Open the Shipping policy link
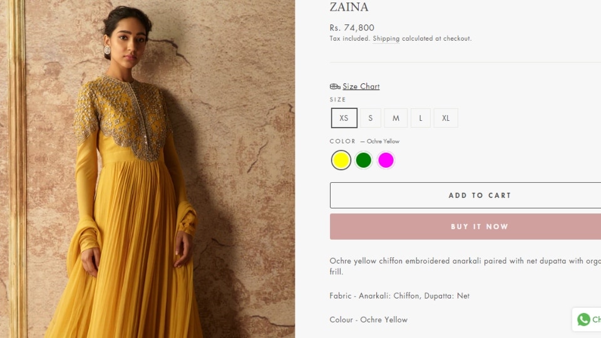 (x=386, y=38)
